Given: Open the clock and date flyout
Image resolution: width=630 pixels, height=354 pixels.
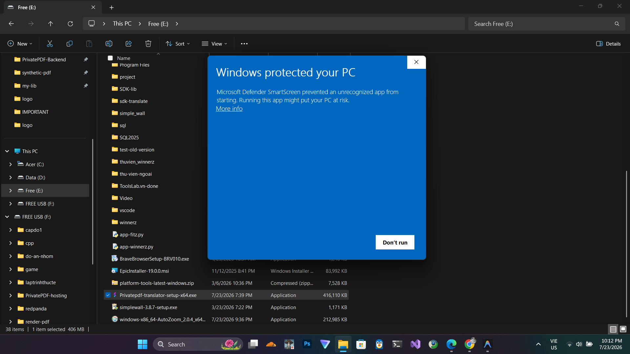Looking at the screenshot, I should tap(611, 344).
